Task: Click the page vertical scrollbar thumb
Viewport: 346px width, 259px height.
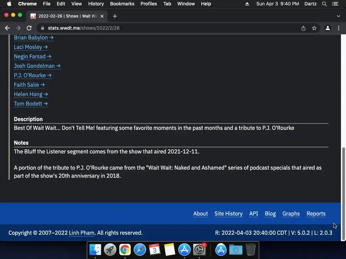Action: [343, 193]
